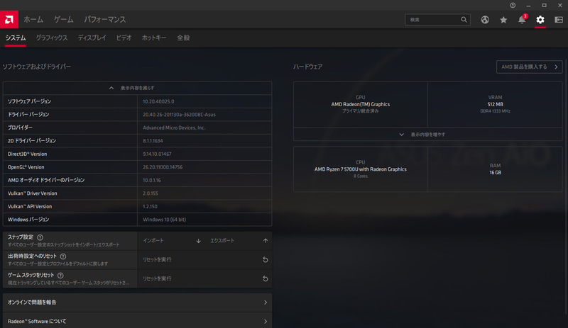Screen dimensions: 568x328
Task: Click the search magnifier icon
Action: (x=464, y=20)
